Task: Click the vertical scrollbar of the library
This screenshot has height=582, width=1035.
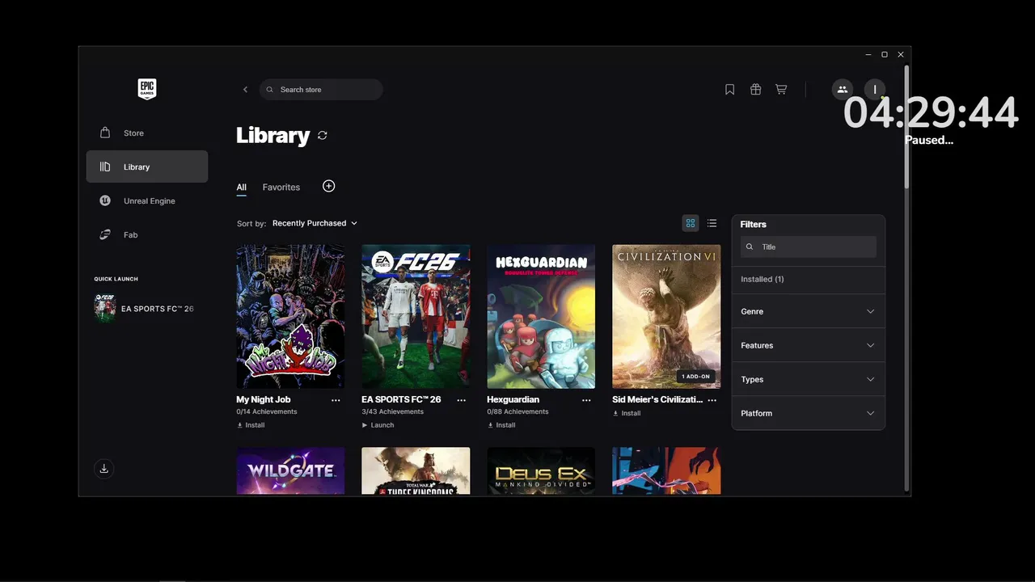Action: click(906, 127)
